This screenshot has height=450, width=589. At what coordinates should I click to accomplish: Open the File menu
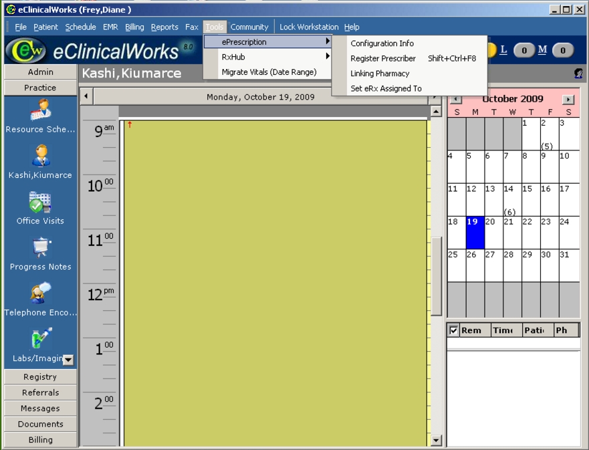point(21,27)
